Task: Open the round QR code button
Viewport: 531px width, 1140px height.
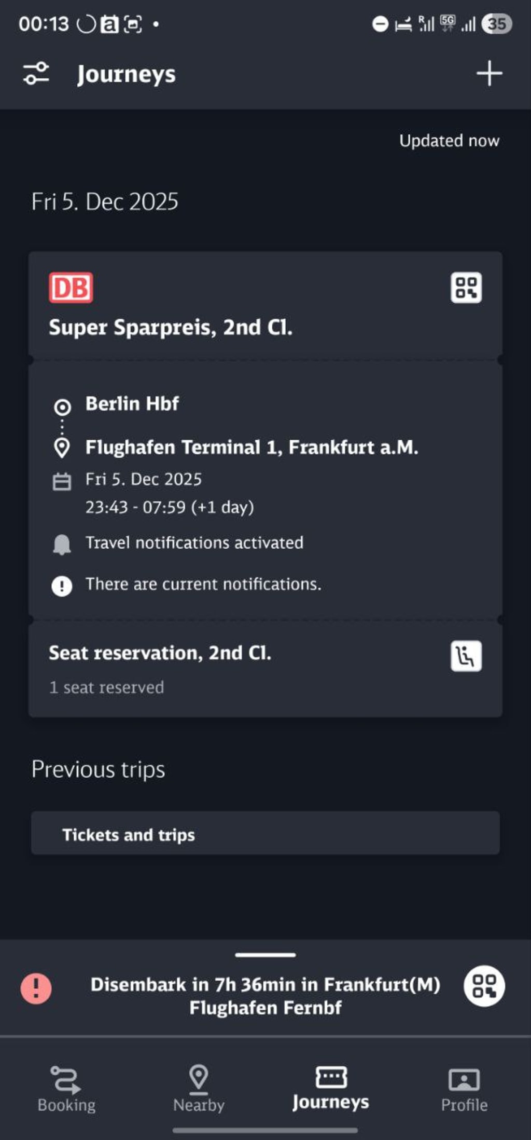Action: click(x=484, y=986)
